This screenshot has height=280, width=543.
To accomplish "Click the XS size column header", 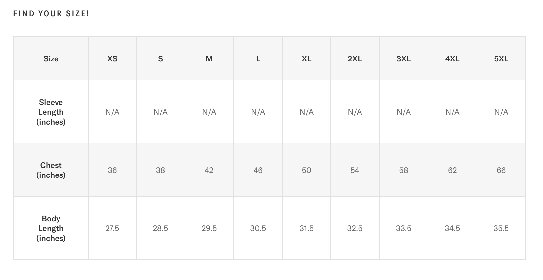I will point(112,58).
